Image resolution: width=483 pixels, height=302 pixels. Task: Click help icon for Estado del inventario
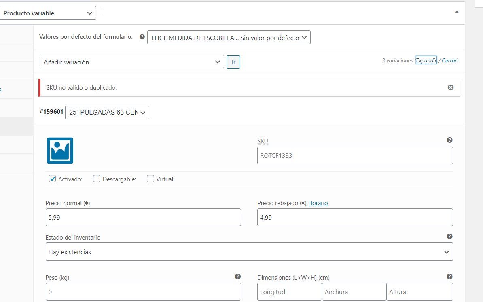[x=449, y=236]
